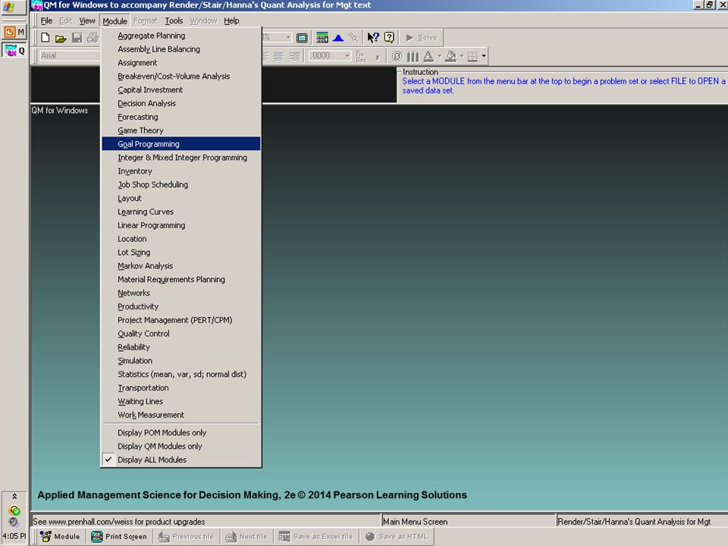
Task: Click Module button in bottom toolbar
Action: click(61, 536)
